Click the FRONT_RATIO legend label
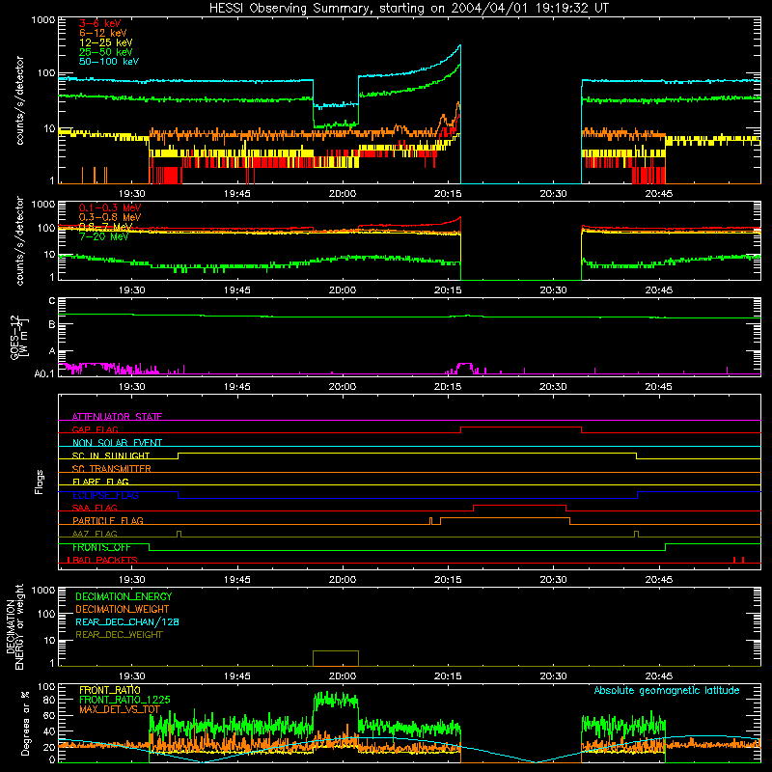The width and height of the screenshot is (772, 772). click(110, 690)
